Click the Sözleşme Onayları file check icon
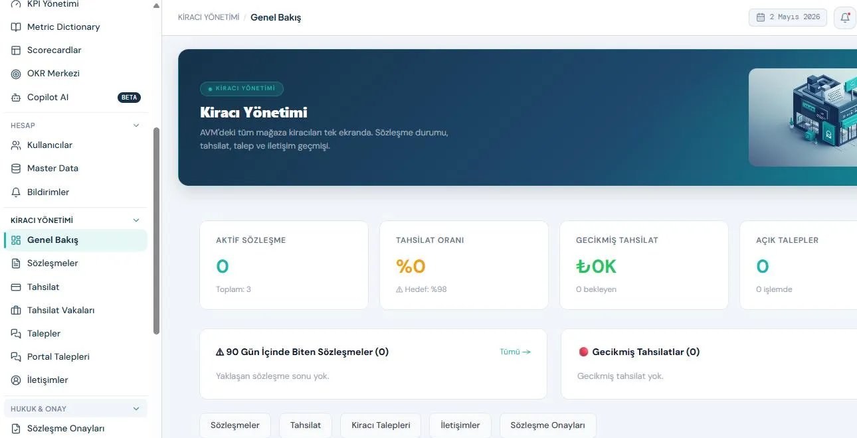The image size is (857, 438). pos(16,429)
